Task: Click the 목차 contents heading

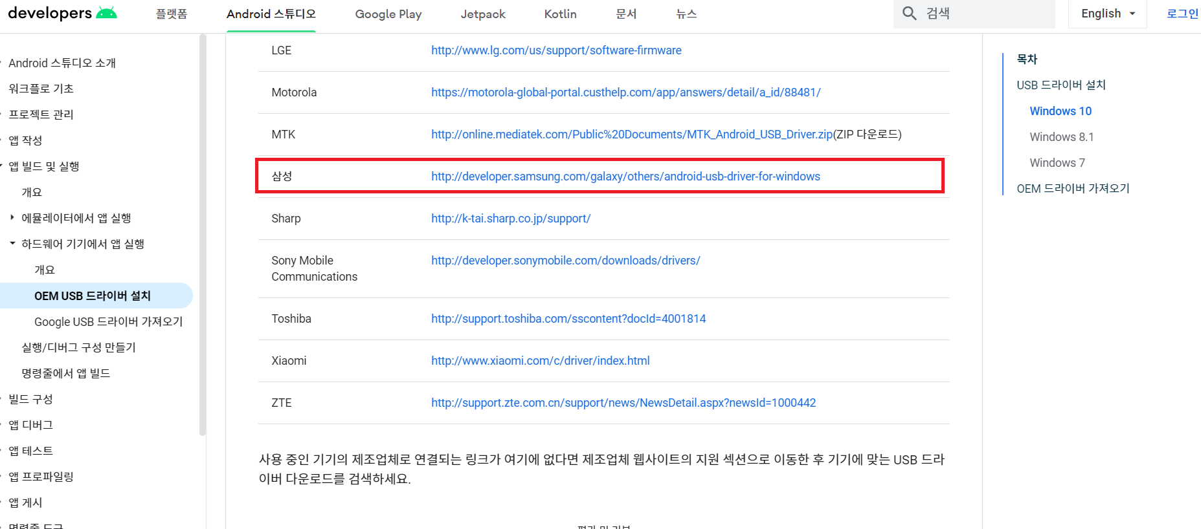Action: [x=1027, y=59]
